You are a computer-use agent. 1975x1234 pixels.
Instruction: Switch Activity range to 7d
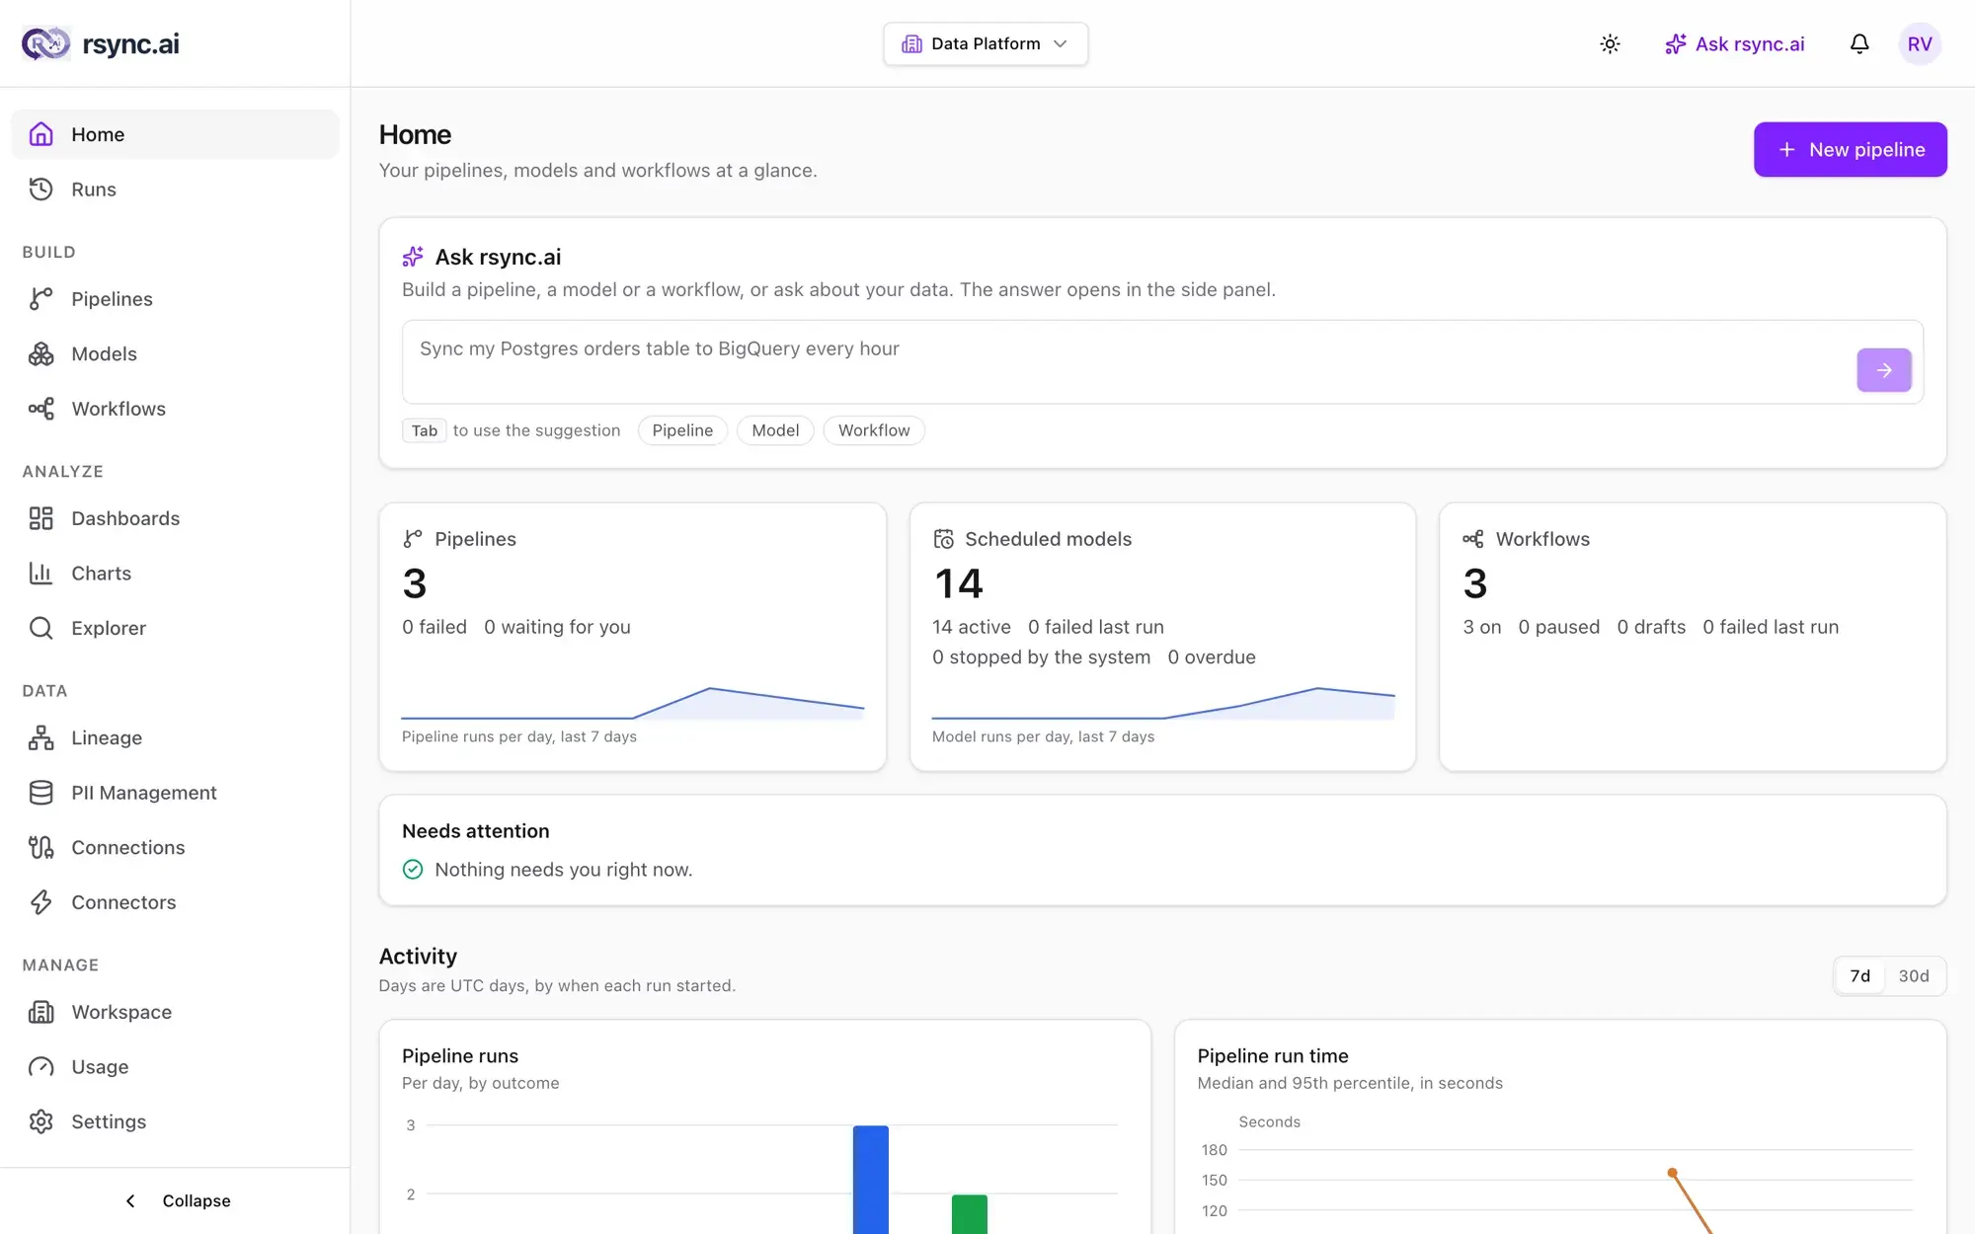pyautogui.click(x=1859, y=975)
